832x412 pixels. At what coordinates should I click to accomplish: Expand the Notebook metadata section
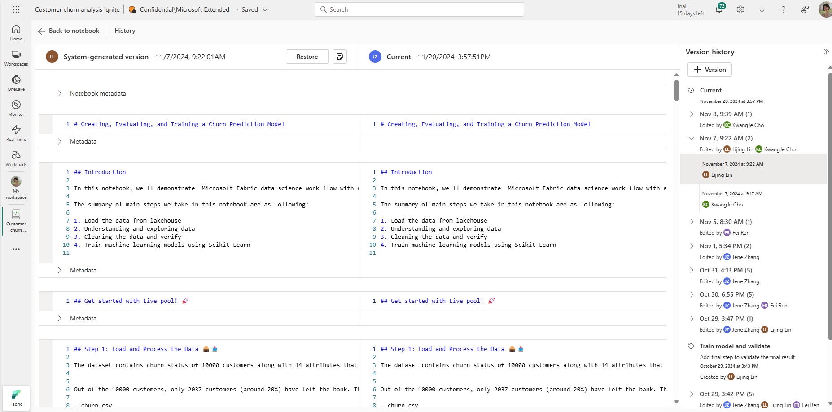coord(59,93)
